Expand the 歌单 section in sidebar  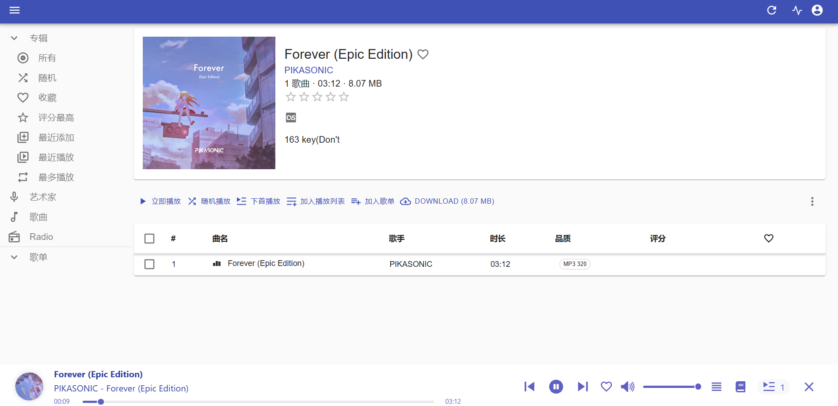click(x=14, y=257)
